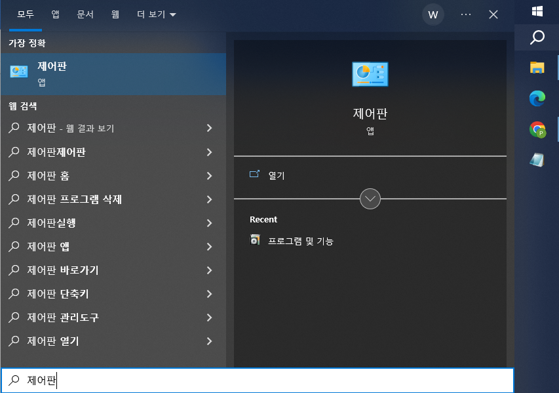Expand the chevron below the 열기 command
559x393 pixels.
click(370, 199)
